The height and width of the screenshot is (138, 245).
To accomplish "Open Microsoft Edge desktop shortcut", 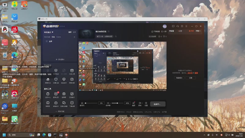I will pos(14,57).
